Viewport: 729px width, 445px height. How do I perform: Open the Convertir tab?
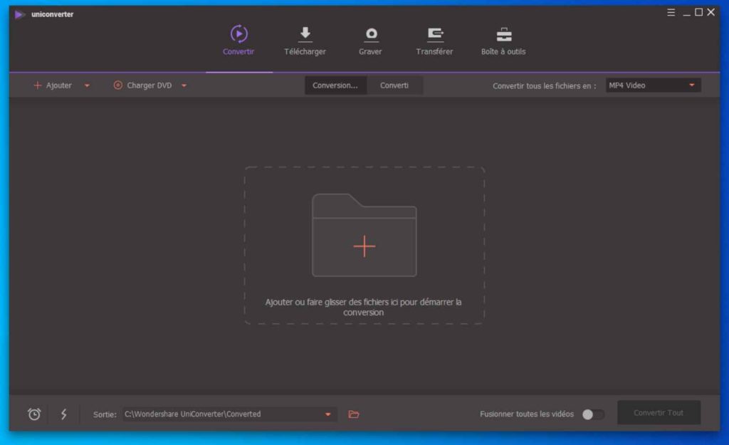click(x=238, y=41)
